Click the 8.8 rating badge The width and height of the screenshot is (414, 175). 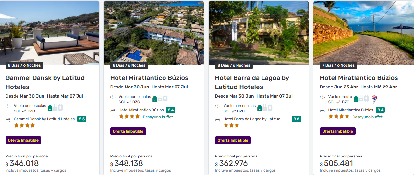tap(296, 119)
